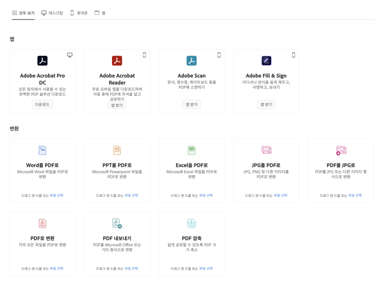This screenshot has width=388, height=282.
Task: Click the PDF로 변환 red document icon
Action: pos(42,223)
